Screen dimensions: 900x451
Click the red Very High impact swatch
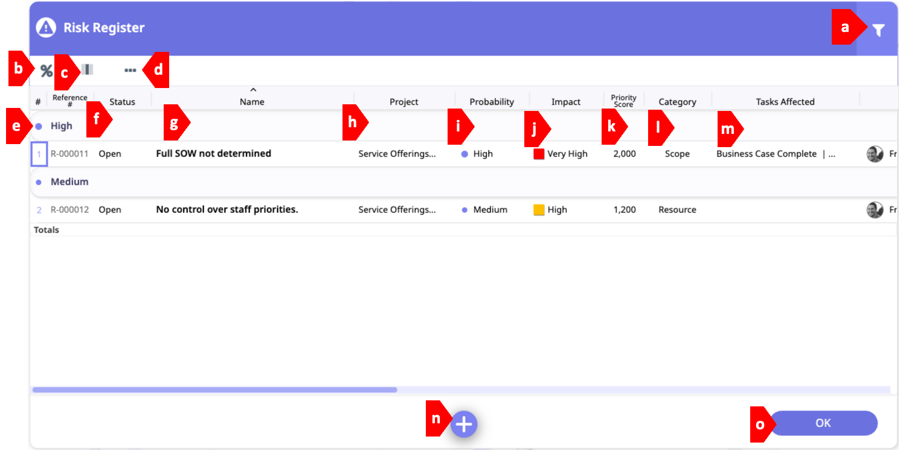pos(539,154)
